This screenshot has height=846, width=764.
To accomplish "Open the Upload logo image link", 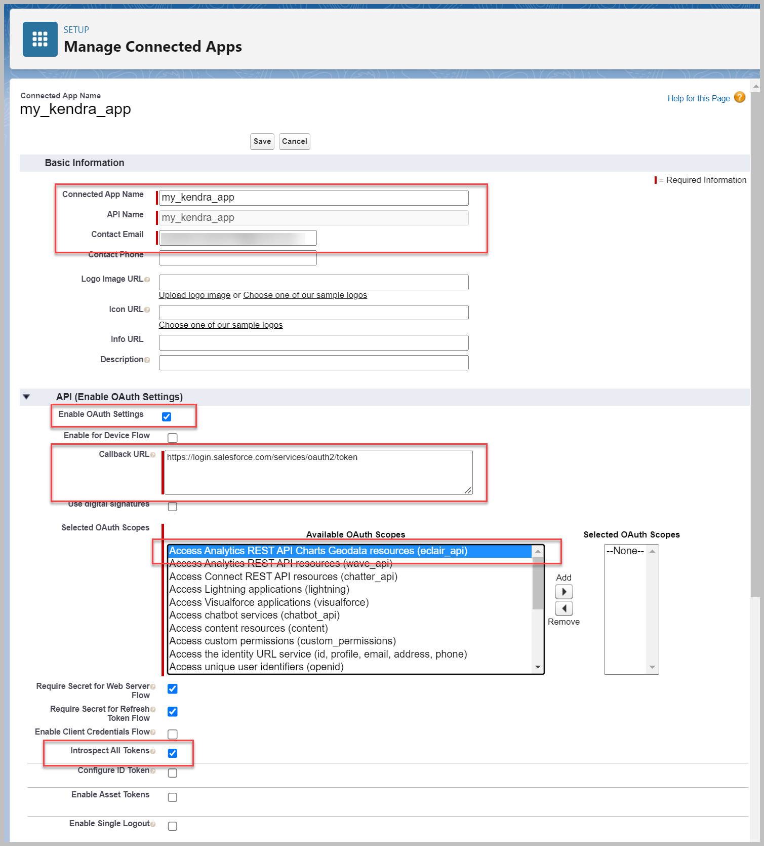I will pos(194,295).
